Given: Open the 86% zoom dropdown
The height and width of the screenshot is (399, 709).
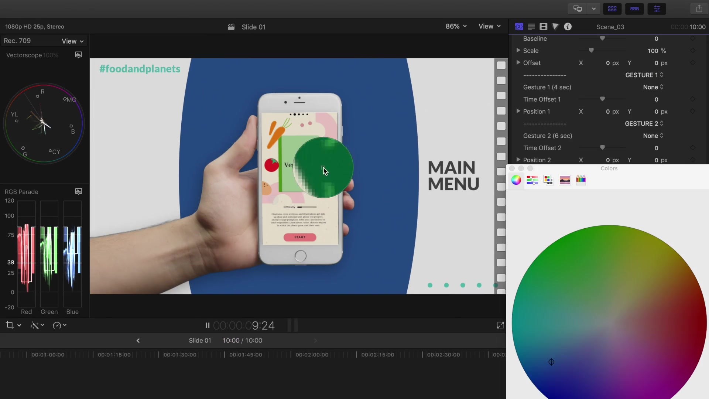Looking at the screenshot, I should coord(456,26).
